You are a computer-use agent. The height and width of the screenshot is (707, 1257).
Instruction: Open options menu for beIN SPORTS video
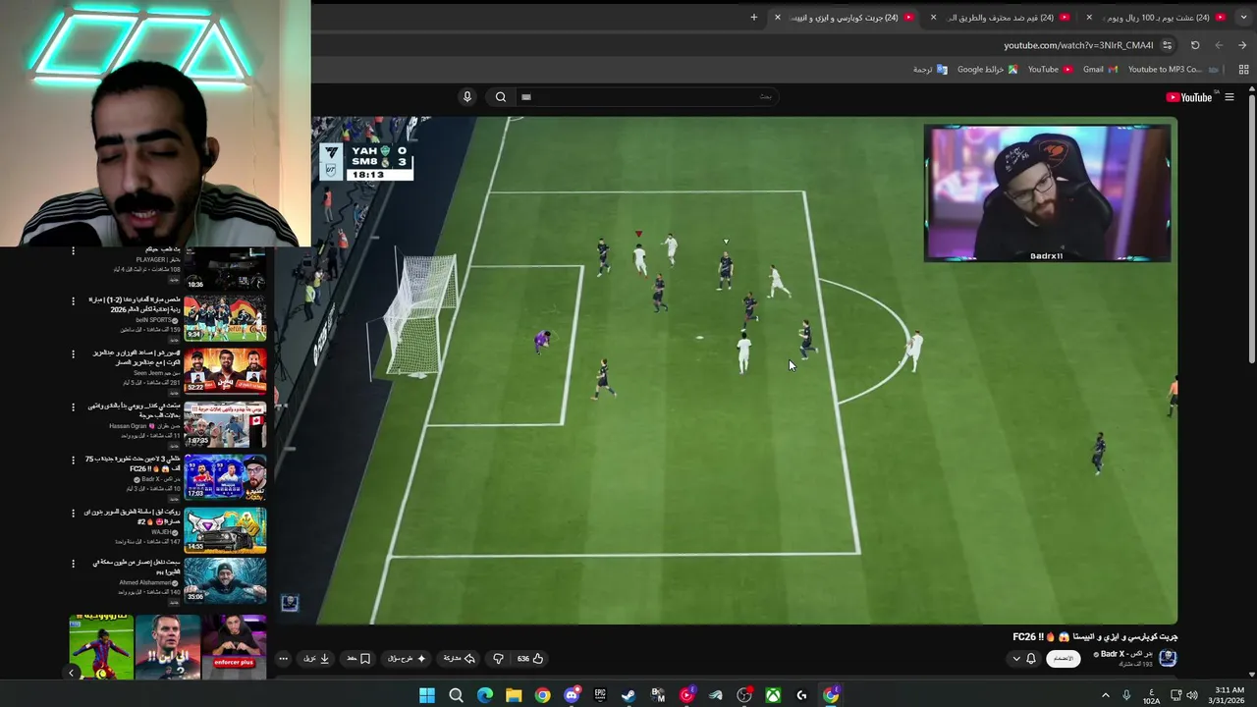pos(73,300)
